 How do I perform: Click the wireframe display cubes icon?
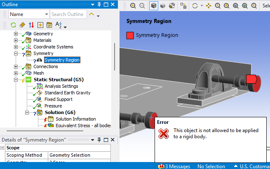pyautogui.click(x=172, y=6)
